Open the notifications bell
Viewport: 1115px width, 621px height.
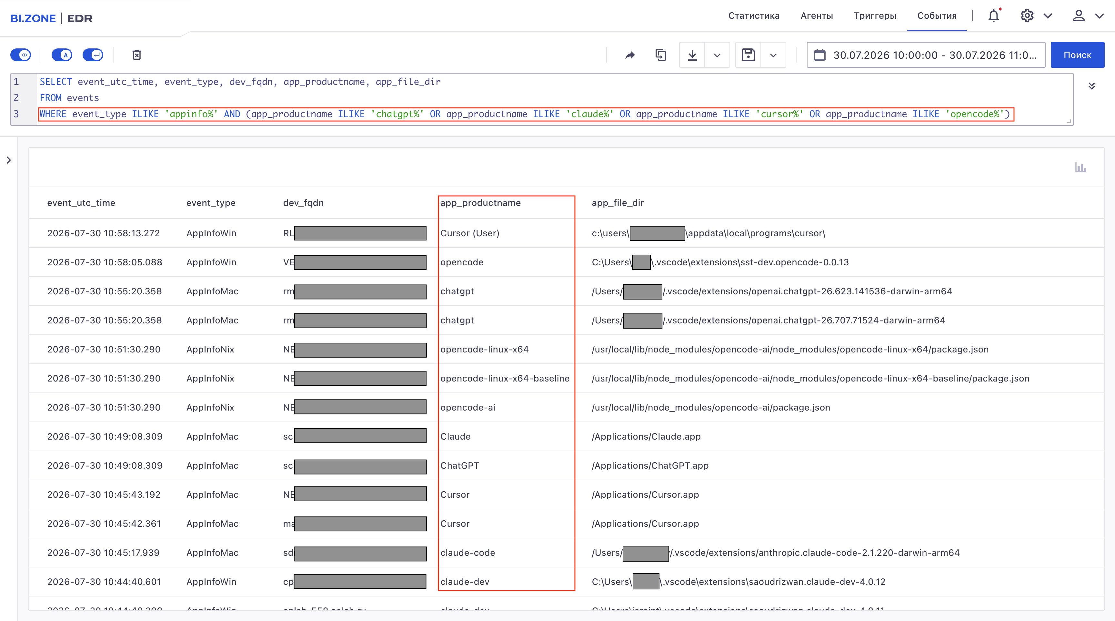[994, 16]
